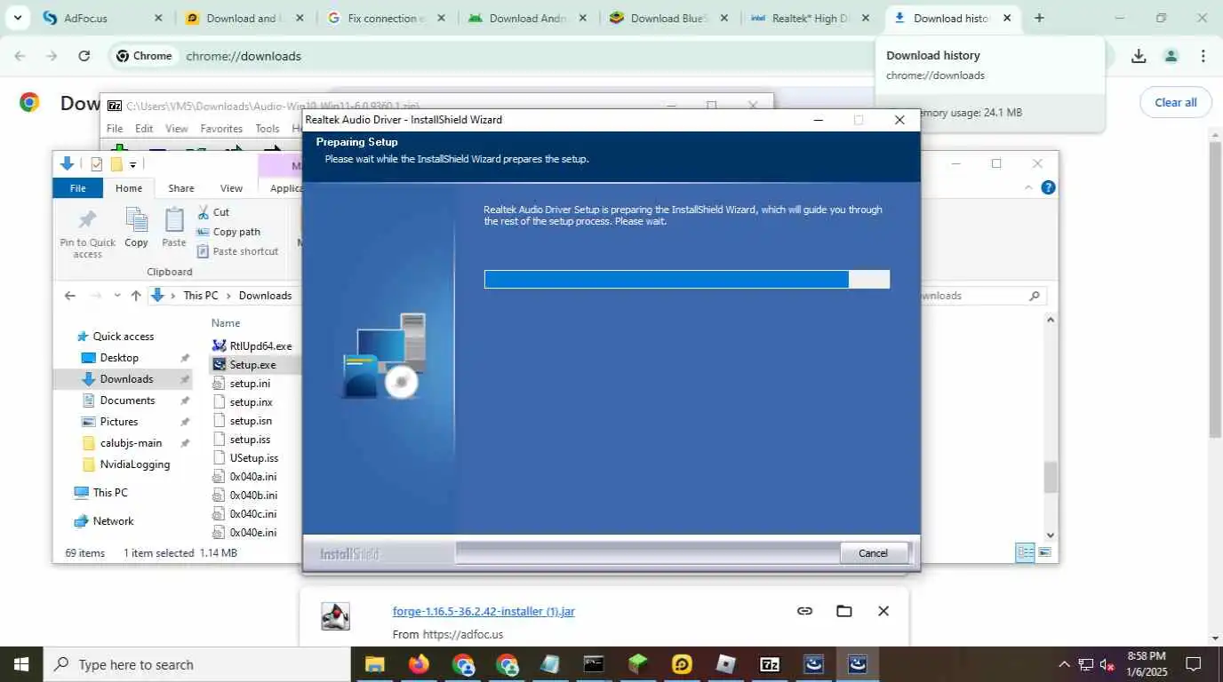Go back in File Explorer navigation
The image size is (1223, 682).
tap(70, 296)
